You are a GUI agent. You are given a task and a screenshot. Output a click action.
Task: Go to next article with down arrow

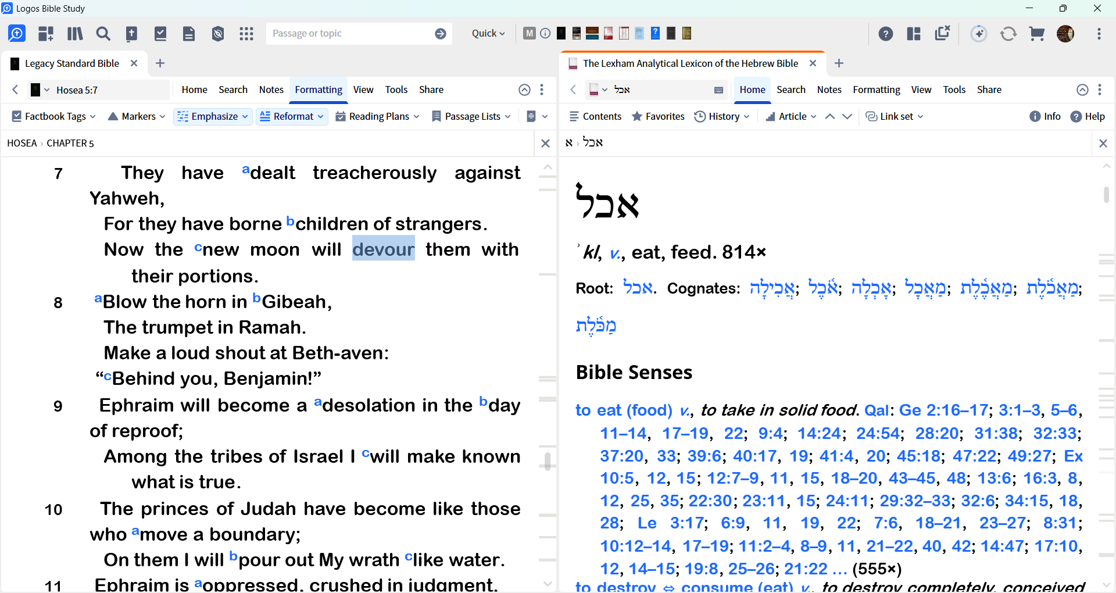(x=847, y=116)
